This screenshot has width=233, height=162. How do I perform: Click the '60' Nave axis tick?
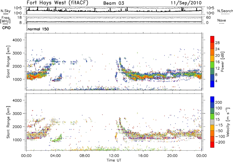pyautogui.click(x=209, y=18)
